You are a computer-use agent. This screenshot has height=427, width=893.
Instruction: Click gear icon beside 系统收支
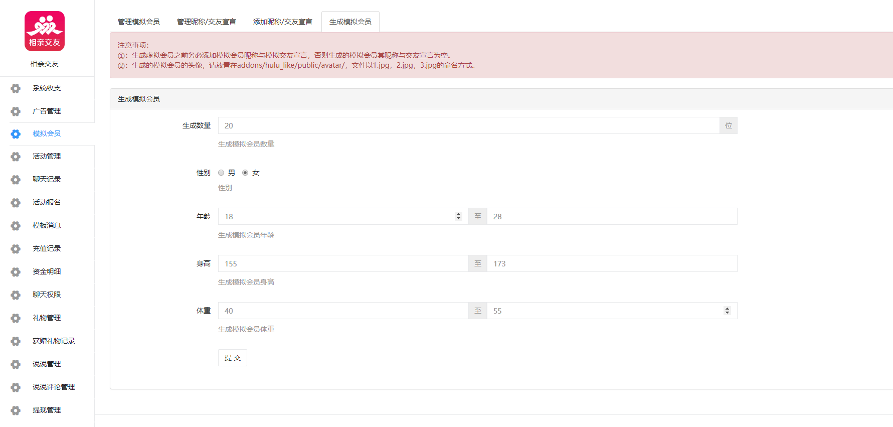pyautogui.click(x=16, y=88)
